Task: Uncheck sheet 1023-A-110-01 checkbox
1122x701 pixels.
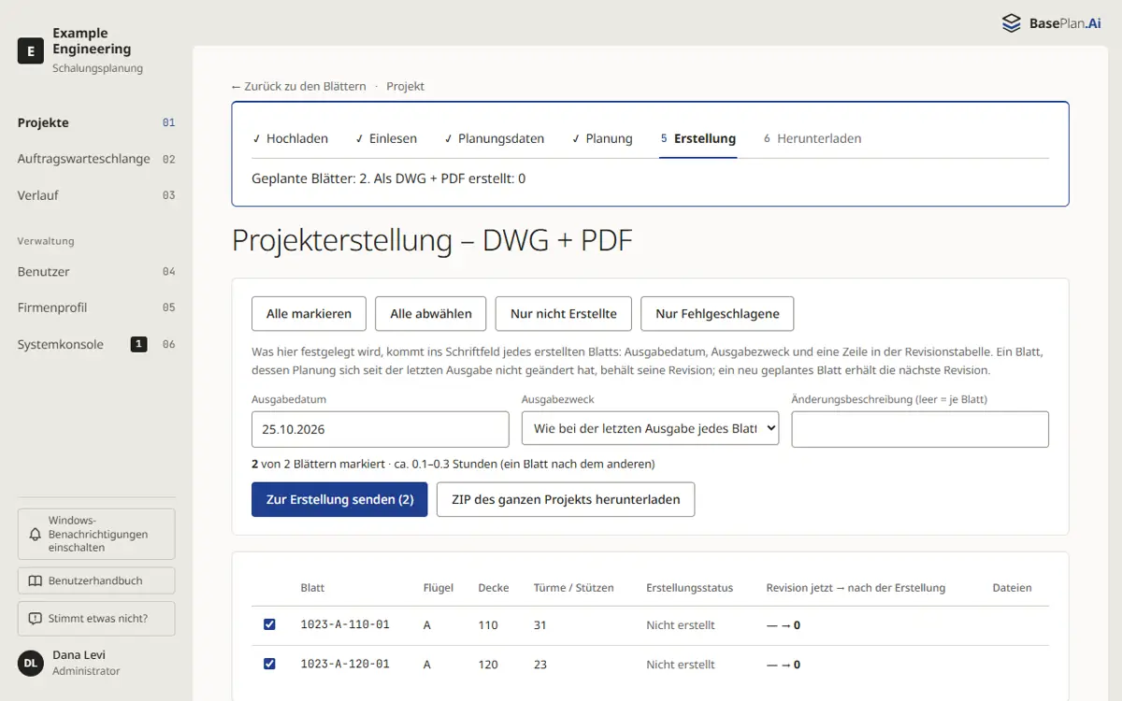Action: point(269,624)
